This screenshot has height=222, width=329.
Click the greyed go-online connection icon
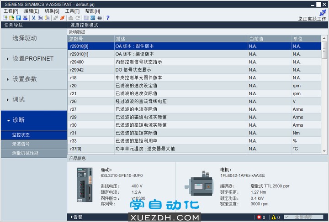56,18
